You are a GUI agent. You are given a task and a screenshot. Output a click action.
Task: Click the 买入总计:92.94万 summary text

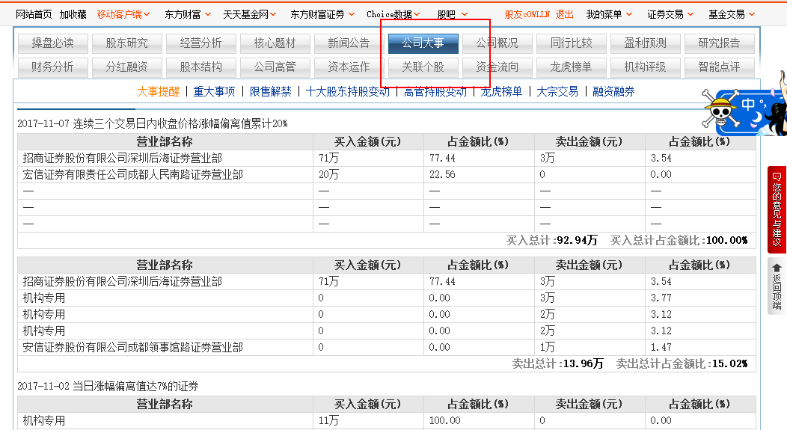(551, 240)
